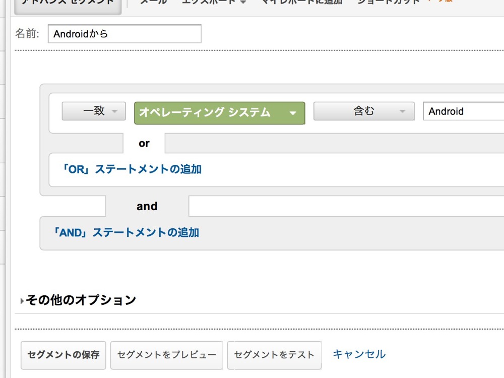
Task: Click the アドバンス セグメント button
Action: 68,7
